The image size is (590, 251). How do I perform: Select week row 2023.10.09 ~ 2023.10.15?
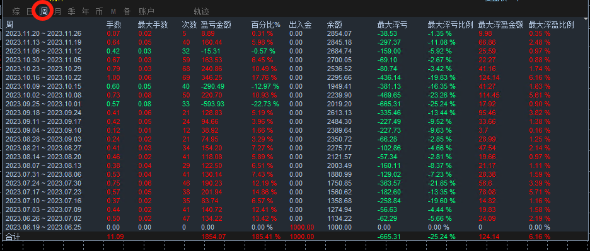tap(295, 86)
